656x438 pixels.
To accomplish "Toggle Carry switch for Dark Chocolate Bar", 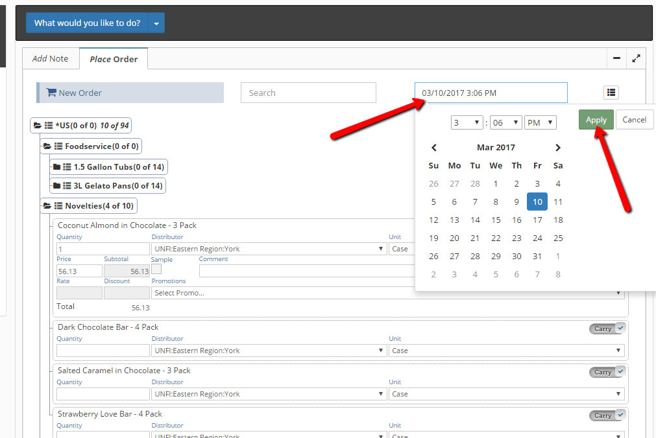I will click(x=608, y=328).
